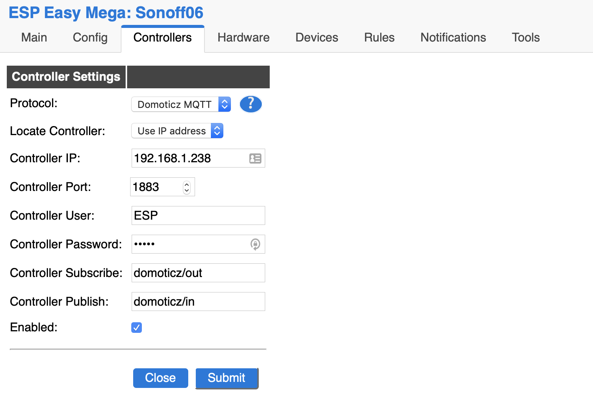
Task: Click the Controller Publish text field
Action: point(198,302)
